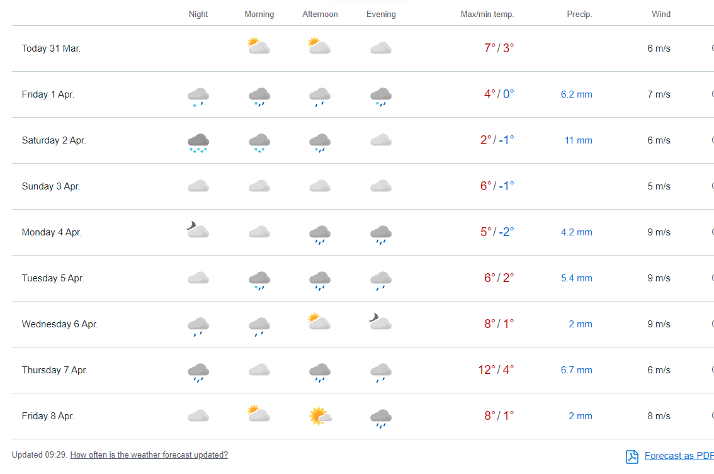Open the Forecast as PDF link
Screen dimensions: 714x474
(679, 456)
